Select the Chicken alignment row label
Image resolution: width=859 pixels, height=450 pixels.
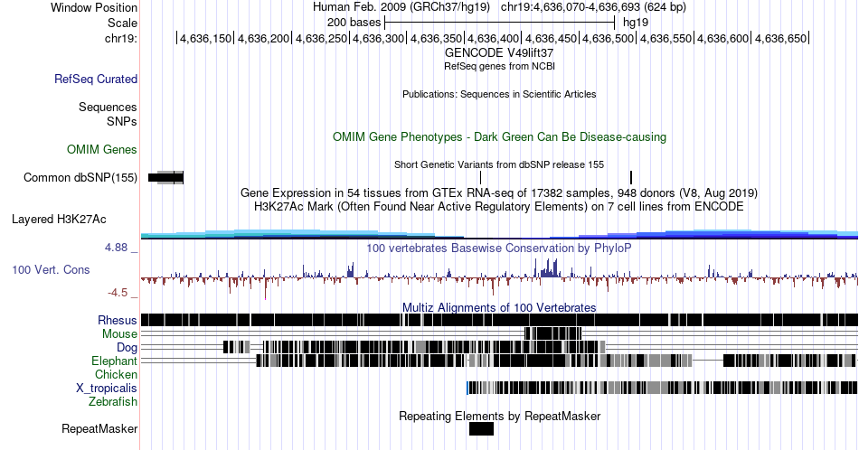pyautogui.click(x=116, y=374)
